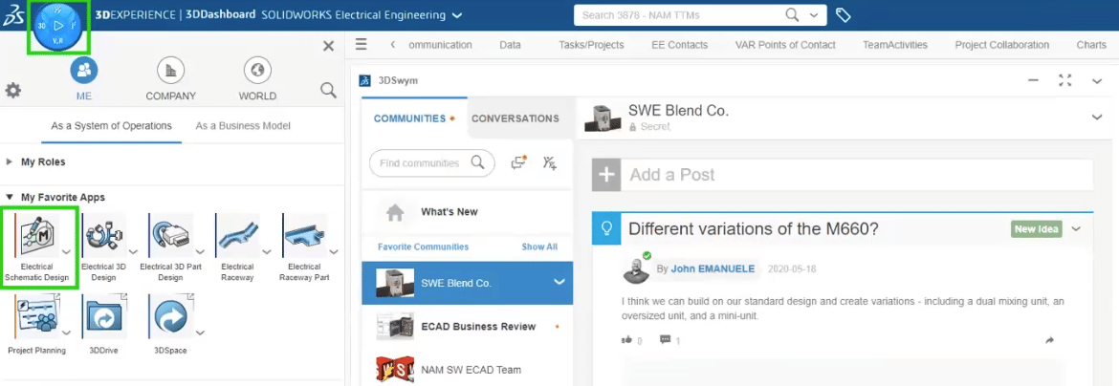Image resolution: width=1119 pixels, height=386 pixels.
Task: Expand the search options dropdown
Action: point(814,15)
